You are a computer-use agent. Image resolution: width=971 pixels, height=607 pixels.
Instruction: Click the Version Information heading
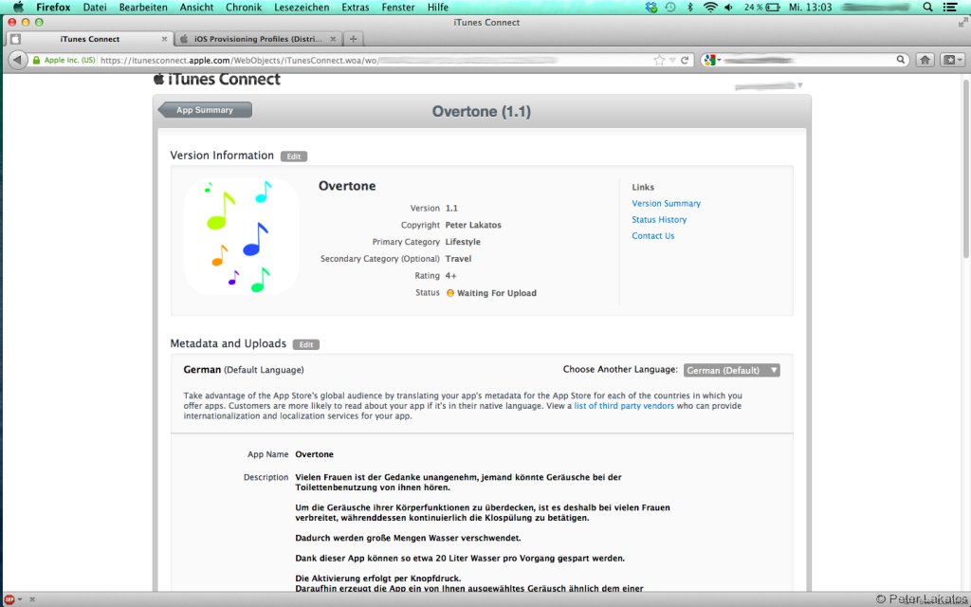point(222,156)
